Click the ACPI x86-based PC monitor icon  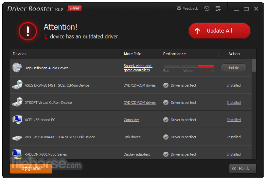click(17, 119)
